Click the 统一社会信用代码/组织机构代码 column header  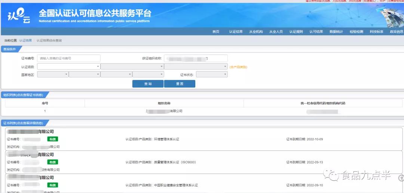click(323, 103)
